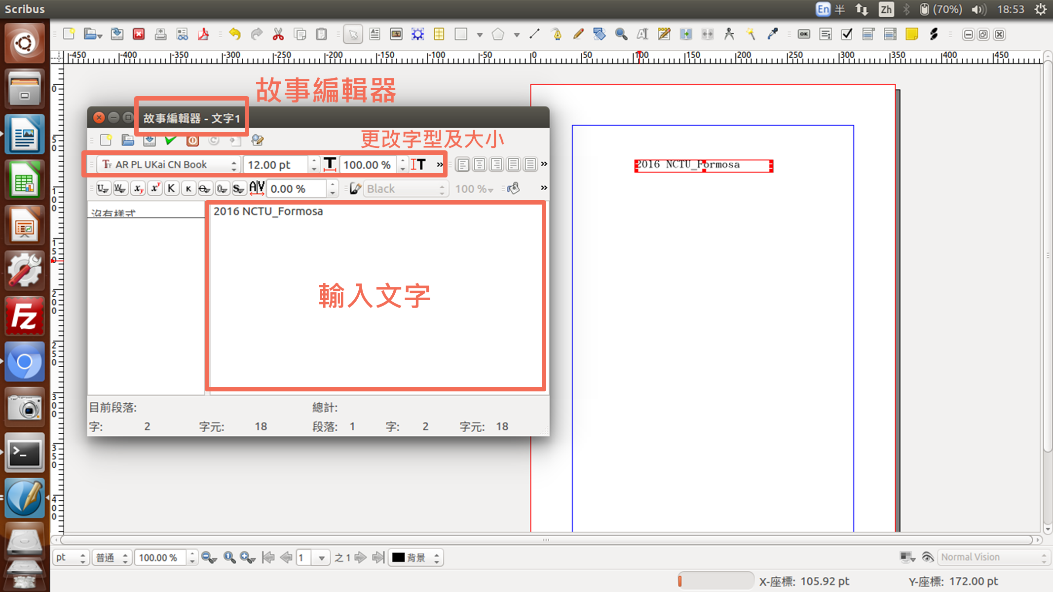The image size is (1053, 592).
Task: Click the character width scaling field 100.00 %
Action: click(369, 165)
